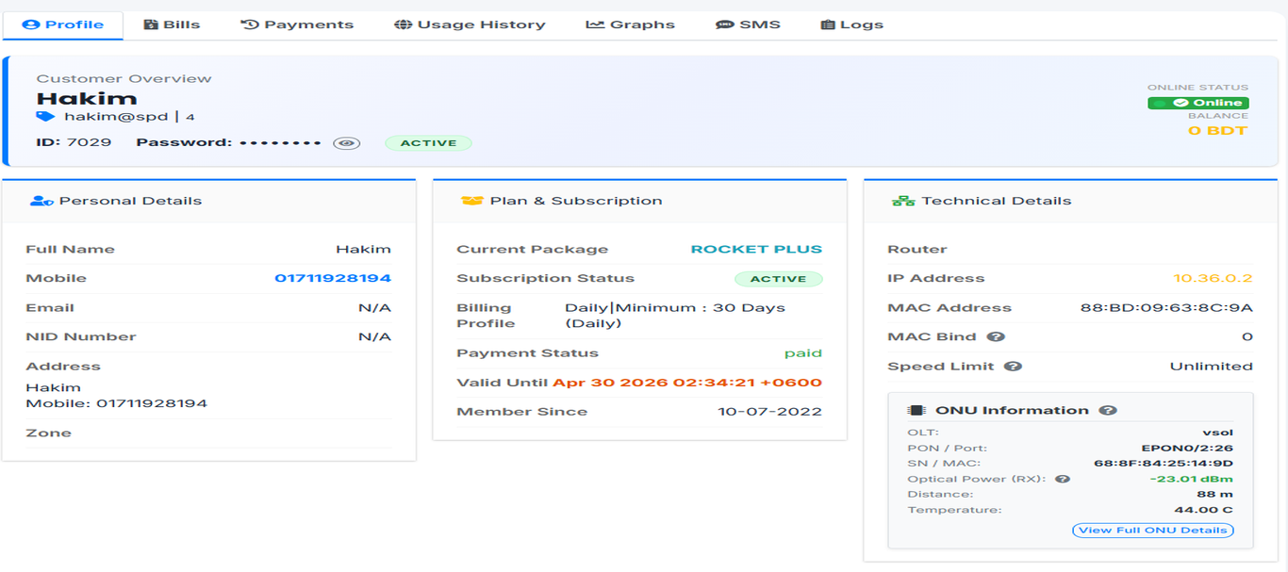The width and height of the screenshot is (1288, 572).
Task: Click the IP address 10.36.0.2
Action: coord(1213,279)
